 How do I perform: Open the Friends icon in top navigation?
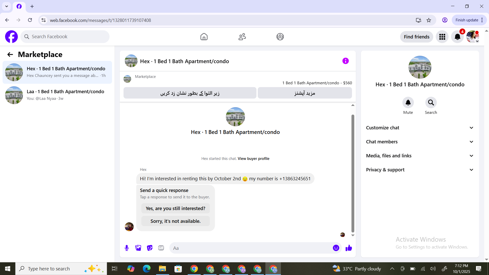(242, 37)
